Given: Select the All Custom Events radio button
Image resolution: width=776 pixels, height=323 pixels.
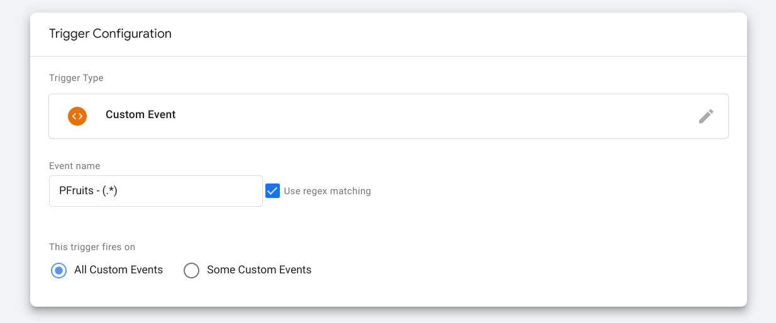Looking at the screenshot, I should (58, 270).
